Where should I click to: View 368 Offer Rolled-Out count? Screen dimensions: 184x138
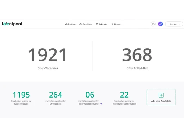click(137, 55)
